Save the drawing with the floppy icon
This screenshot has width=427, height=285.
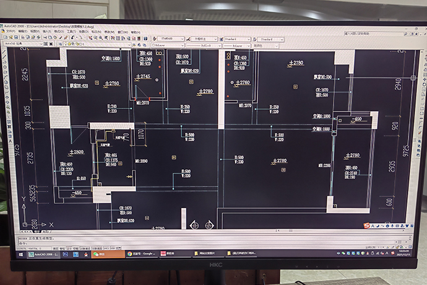click(x=16, y=37)
